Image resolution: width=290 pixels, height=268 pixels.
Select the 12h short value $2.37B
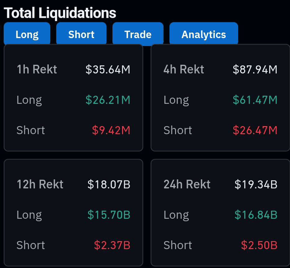tap(112, 245)
